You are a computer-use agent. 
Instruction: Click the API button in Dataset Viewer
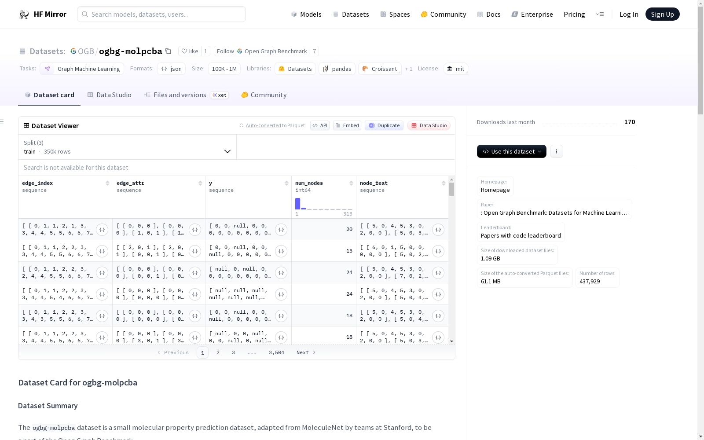(320, 125)
